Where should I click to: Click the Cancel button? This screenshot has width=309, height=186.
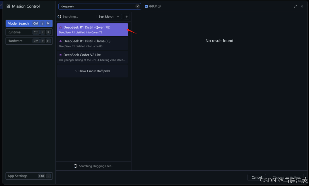256,177
